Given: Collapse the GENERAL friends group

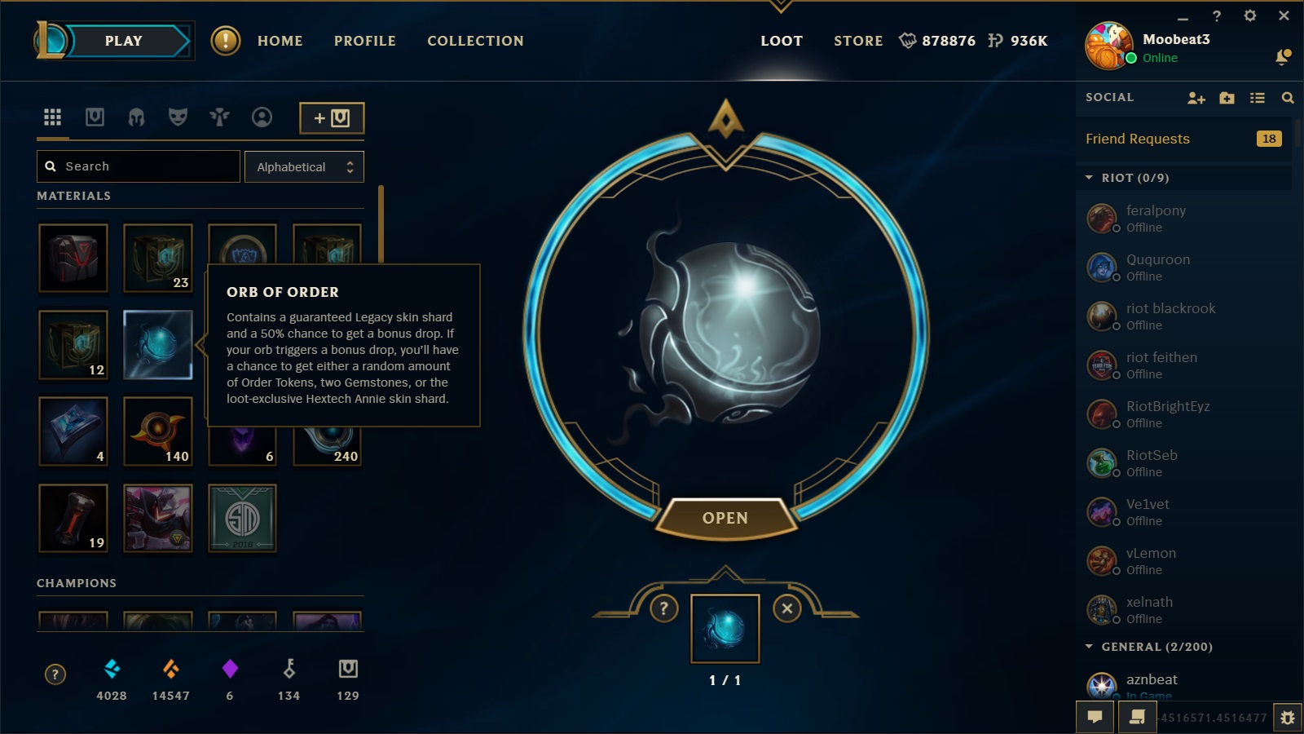Looking at the screenshot, I should pos(1089,647).
